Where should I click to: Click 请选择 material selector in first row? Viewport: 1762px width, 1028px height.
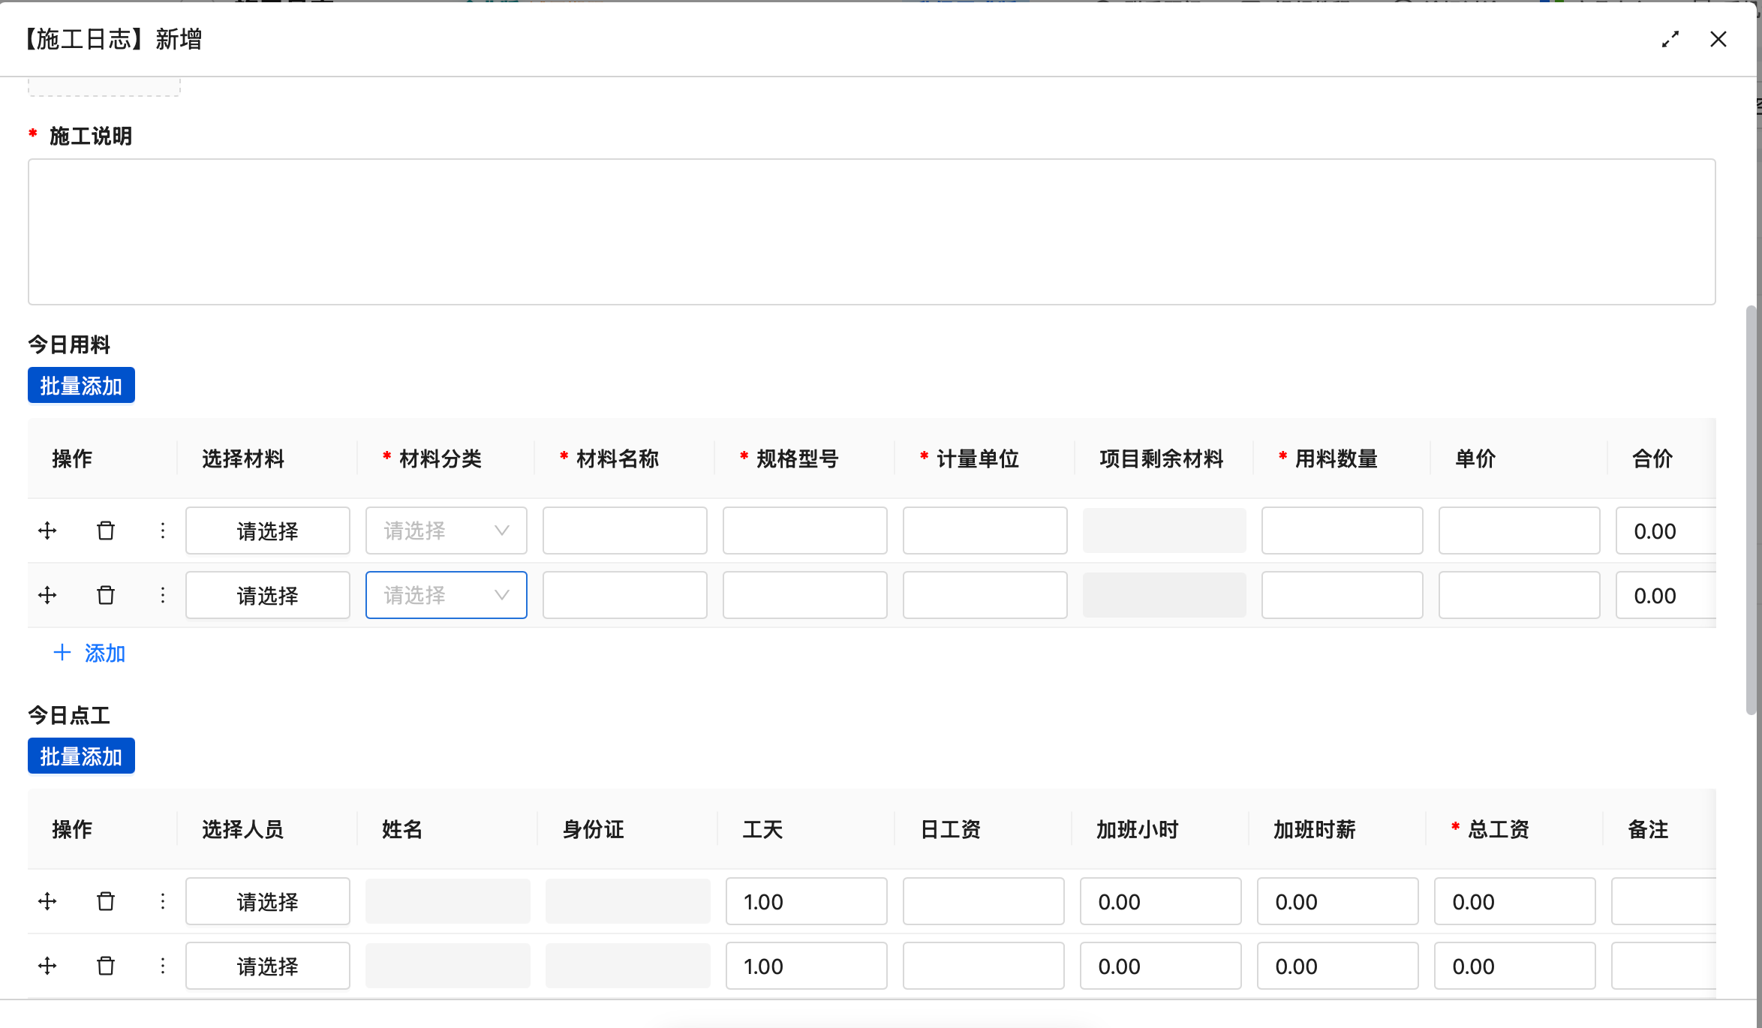coord(268,531)
